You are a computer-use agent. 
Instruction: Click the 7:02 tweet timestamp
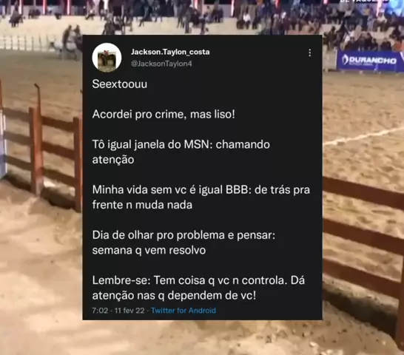(x=100, y=311)
